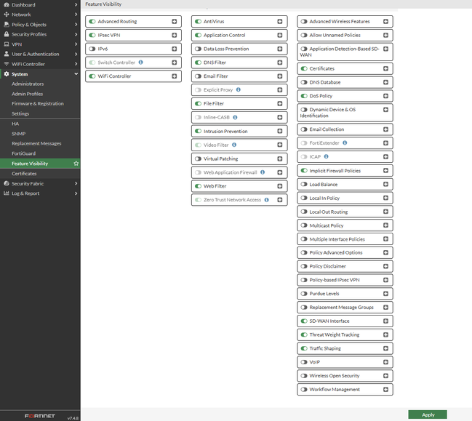Expand the Log & Report chevron
Viewport: 472px width, 421px height.
point(76,193)
